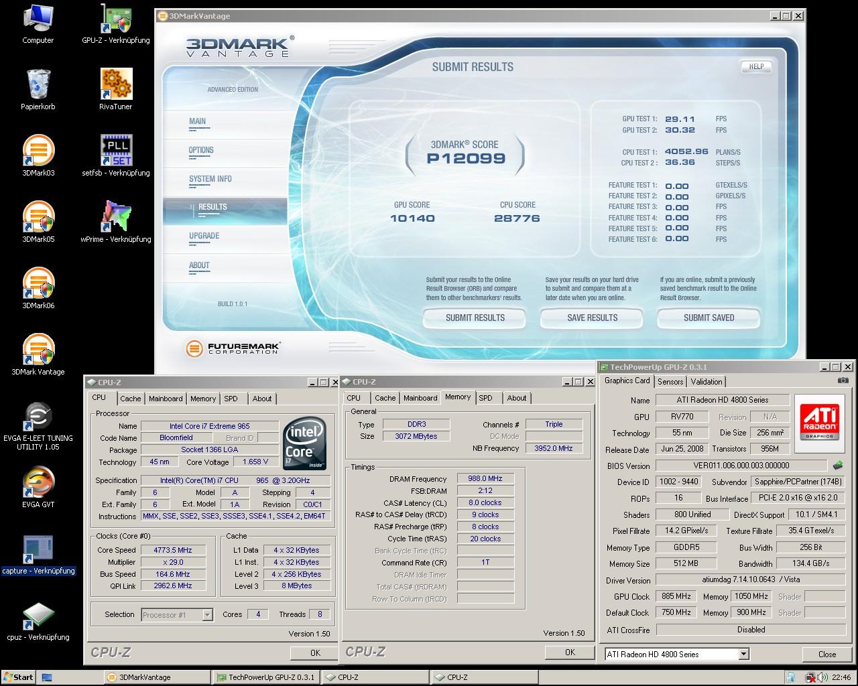Click OK in the CPU-Z Memory window
Screen dimensions: 858x686
(570, 652)
